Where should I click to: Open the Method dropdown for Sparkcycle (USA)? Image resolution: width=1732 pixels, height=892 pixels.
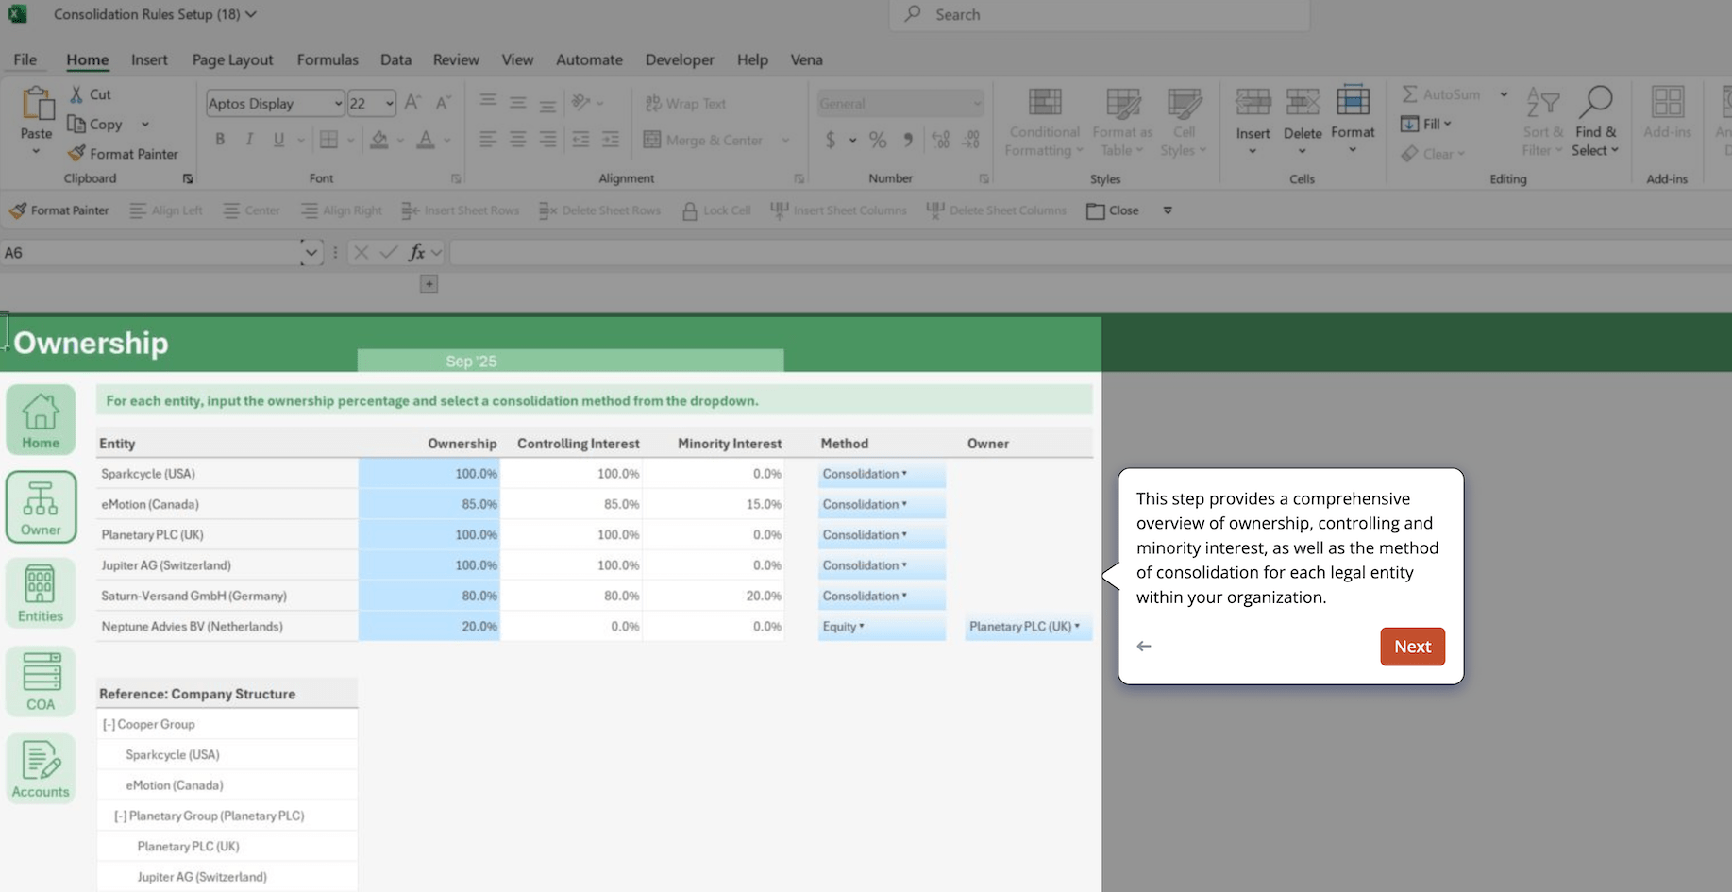tap(903, 474)
